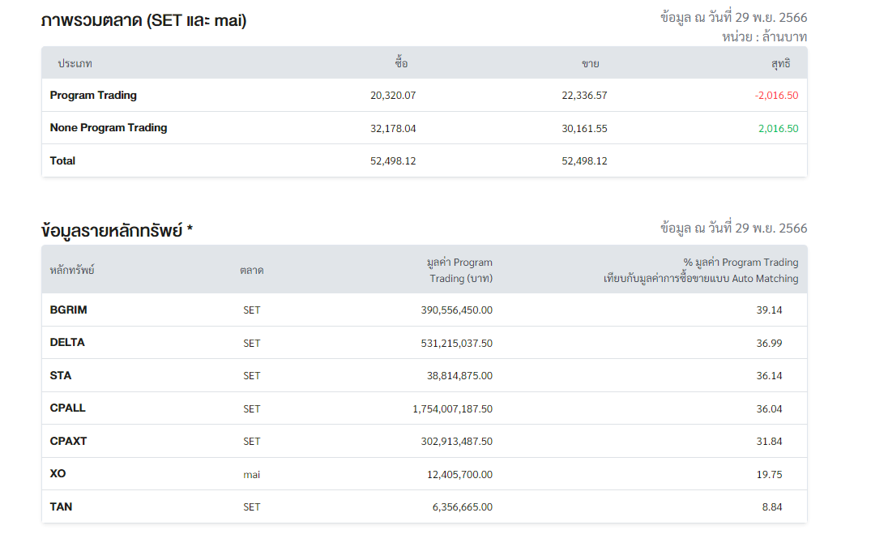Click the ขาย column header
The image size is (888, 547).
click(x=590, y=63)
